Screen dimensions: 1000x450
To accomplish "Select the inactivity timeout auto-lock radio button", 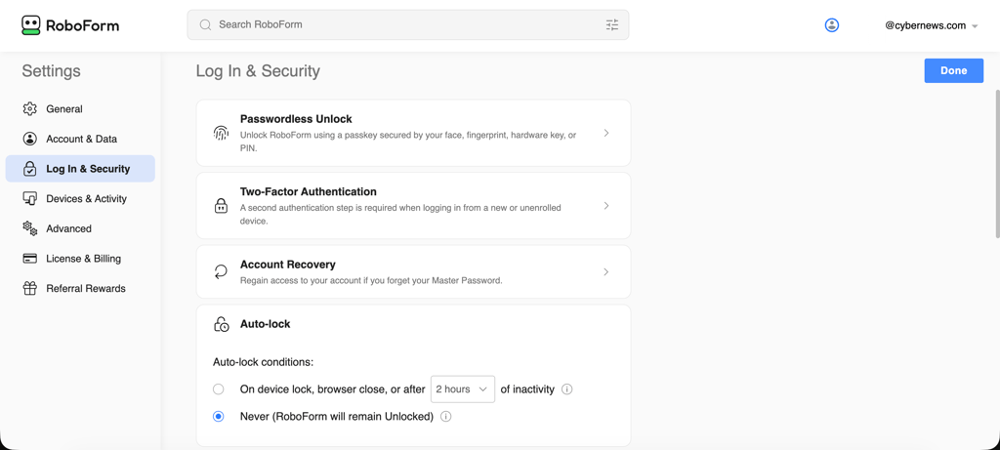I will click(x=219, y=389).
